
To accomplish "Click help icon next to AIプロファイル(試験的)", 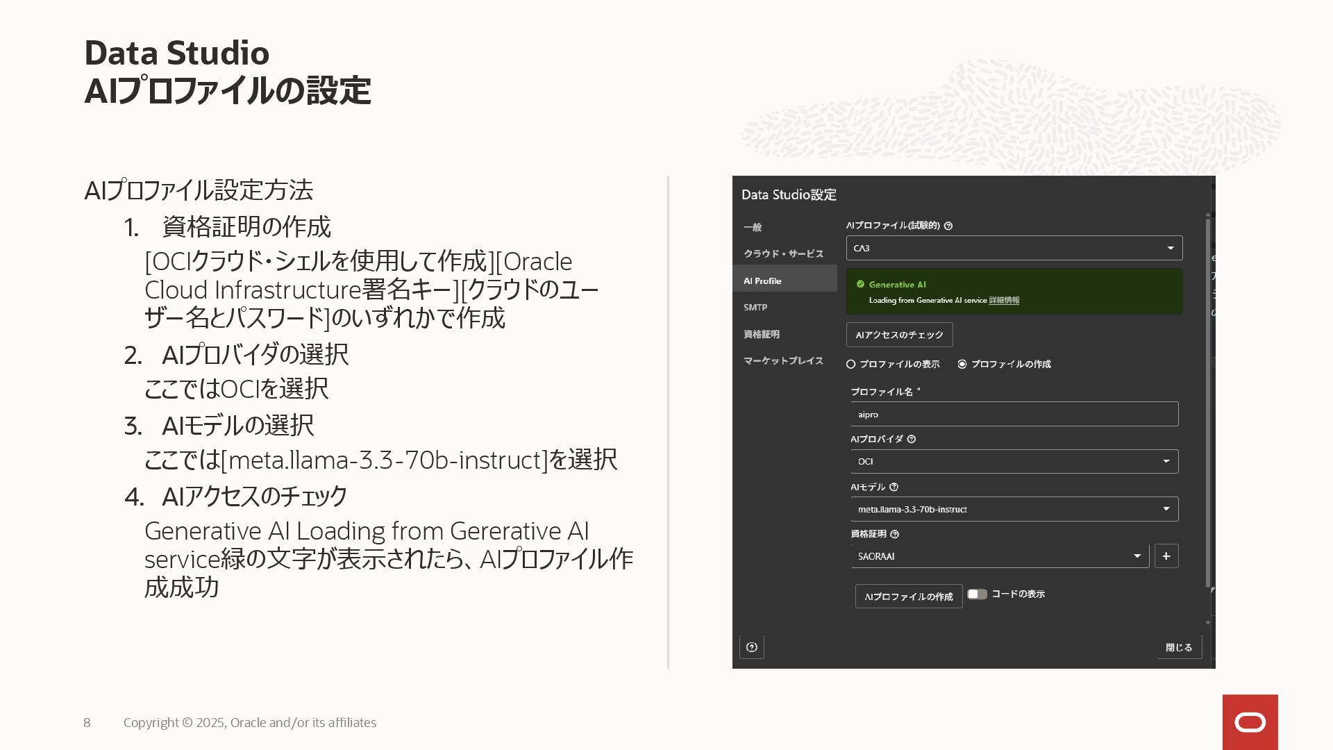I will pyautogui.click(x=948, y=226).
